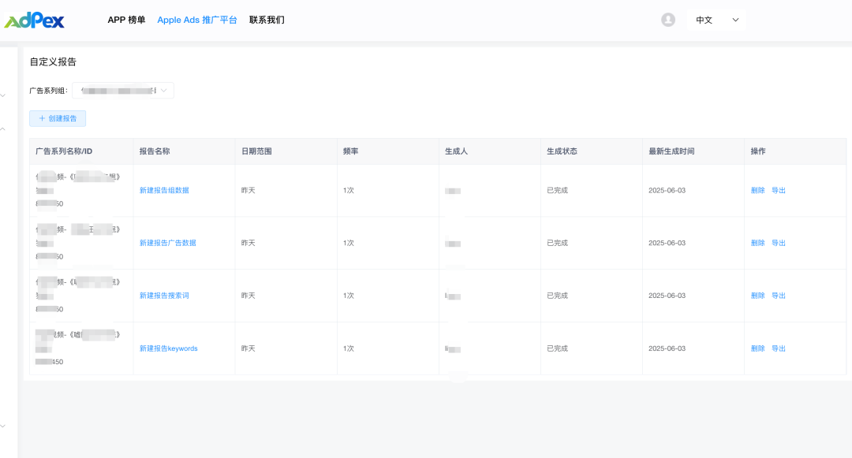852x458 pixels.
Task: Click the AdPex logo
Action: (35, 20)
